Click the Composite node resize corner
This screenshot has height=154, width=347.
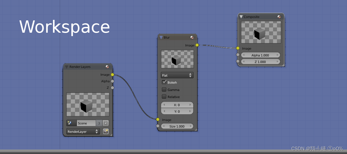coord(283,65)
